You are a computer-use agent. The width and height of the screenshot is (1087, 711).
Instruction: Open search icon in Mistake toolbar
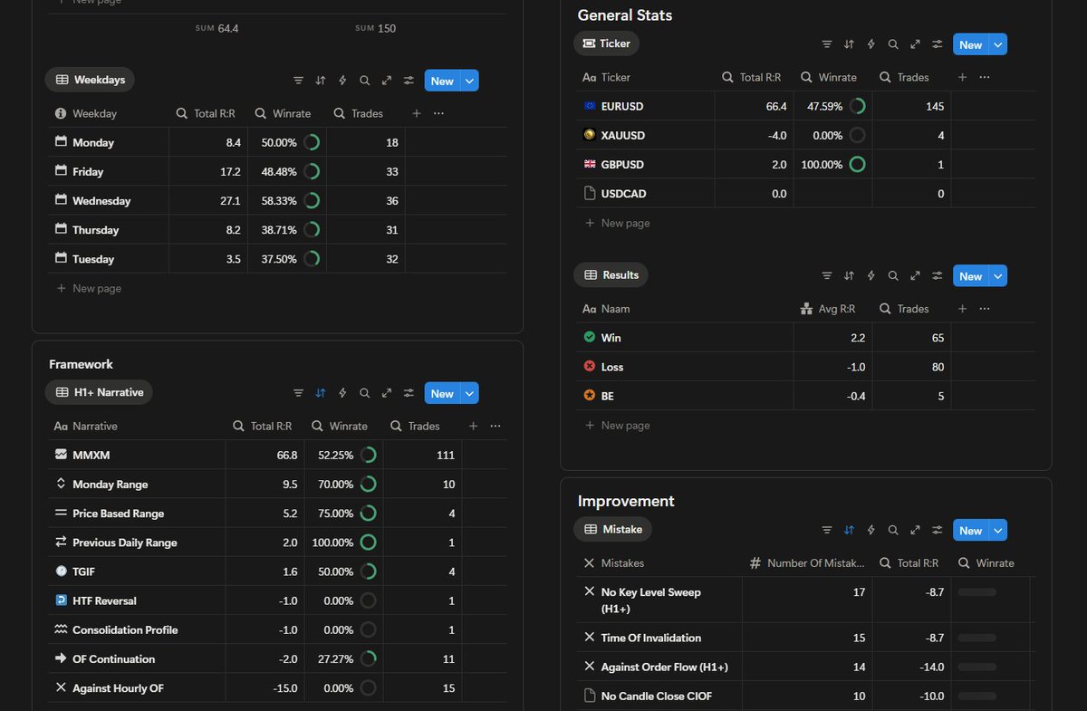click(893, 530)
